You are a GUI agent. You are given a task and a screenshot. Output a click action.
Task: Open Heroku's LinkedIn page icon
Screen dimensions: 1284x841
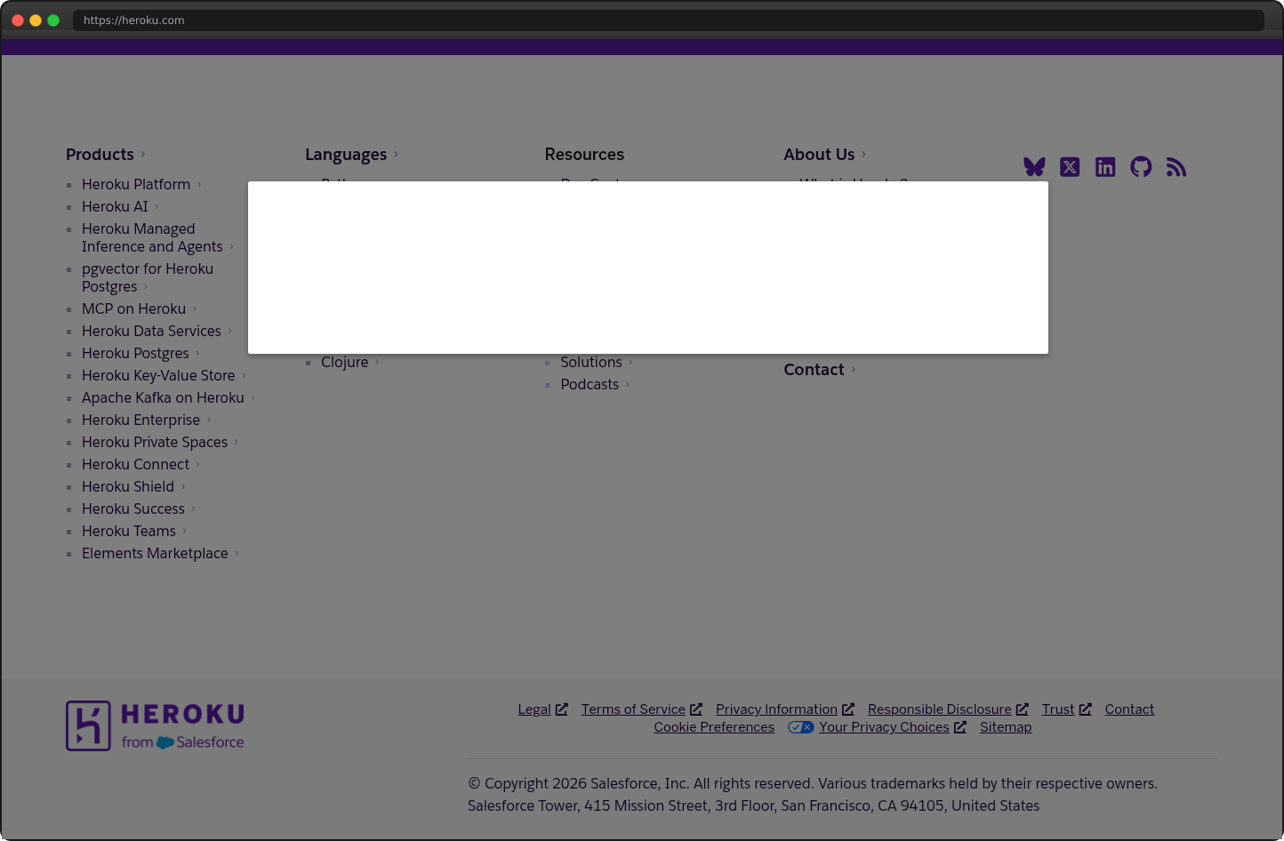(x=1105, y=166)
